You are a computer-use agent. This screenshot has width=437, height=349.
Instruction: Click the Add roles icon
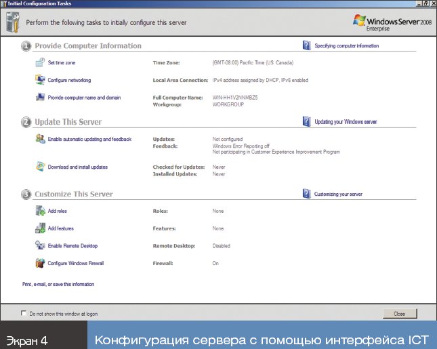pos(40,211)
